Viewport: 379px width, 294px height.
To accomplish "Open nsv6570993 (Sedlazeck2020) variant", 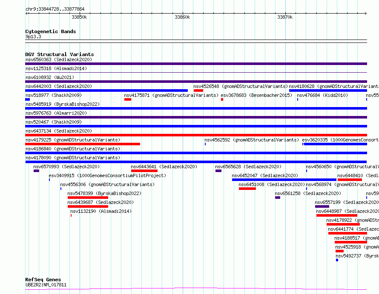I will pos(66,167).
